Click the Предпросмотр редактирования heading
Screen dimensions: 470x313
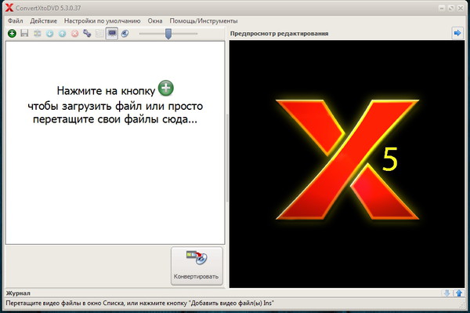point(279,34)
